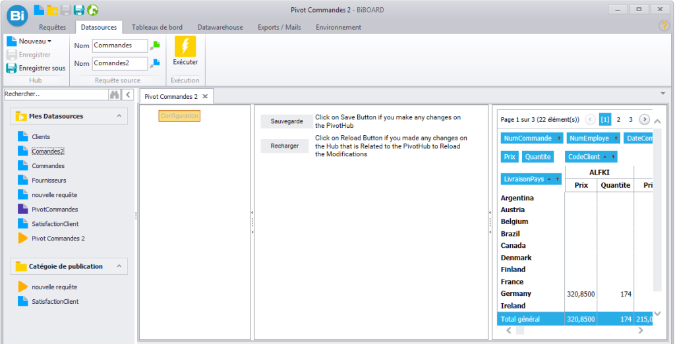The image size is (675, 344).
Task: Click the green link icon beside Commandes field
Action: [155, 45]
